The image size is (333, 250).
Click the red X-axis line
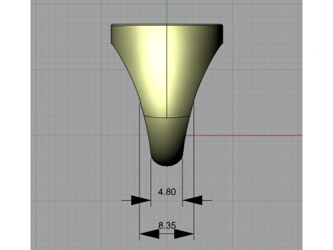244,135
